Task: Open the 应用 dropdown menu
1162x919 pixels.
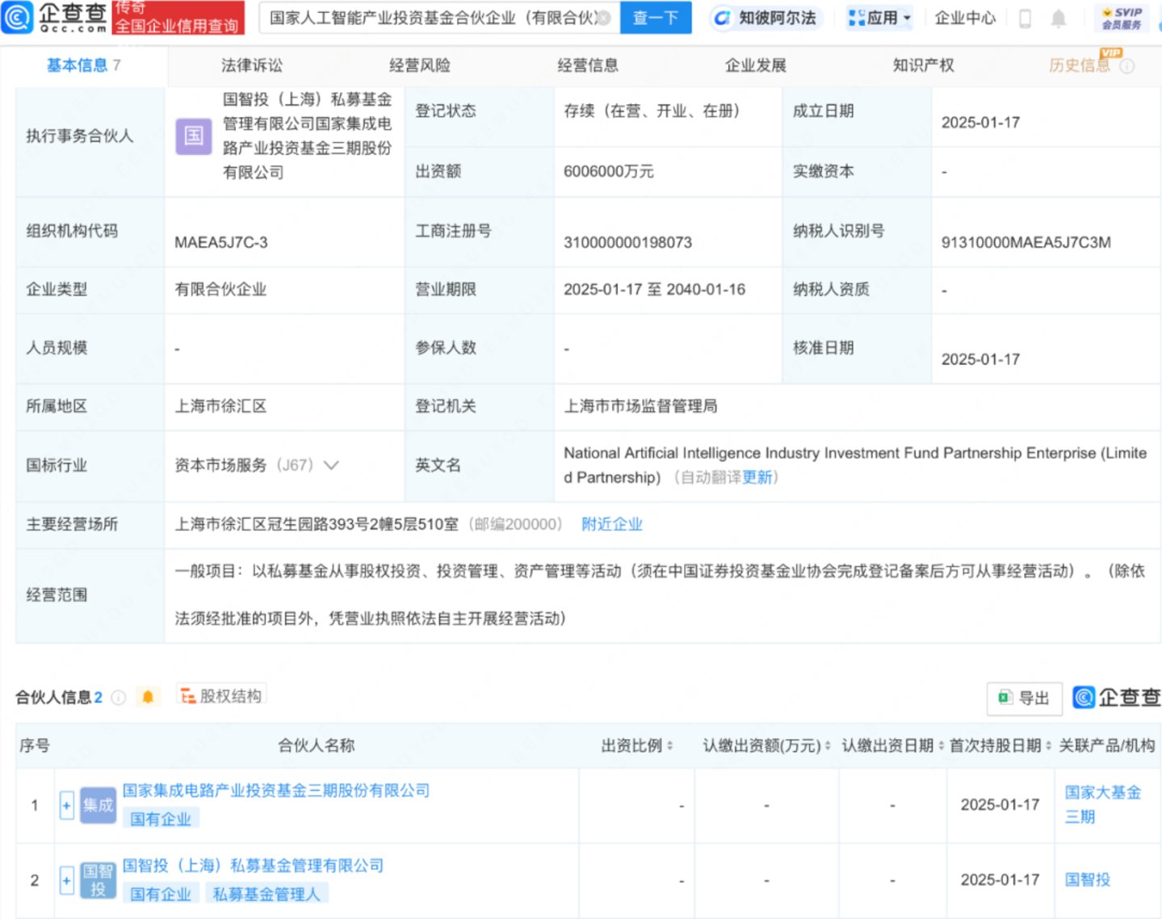Action: pyautogui.click(x=879, y=18)
